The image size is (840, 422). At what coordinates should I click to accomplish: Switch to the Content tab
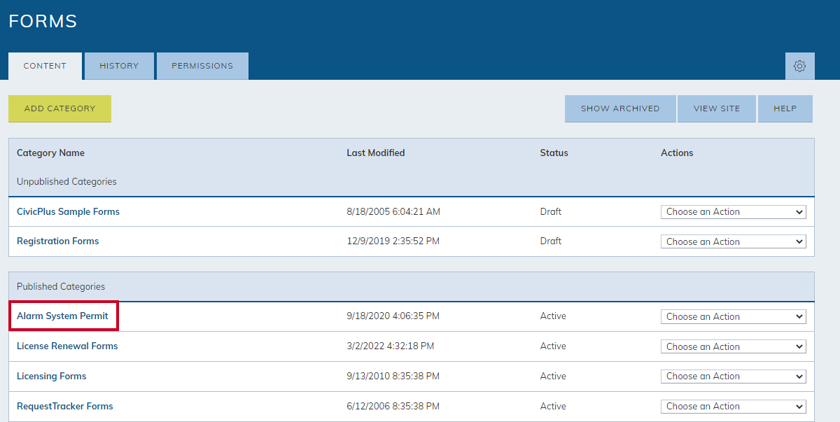[45, 66]
